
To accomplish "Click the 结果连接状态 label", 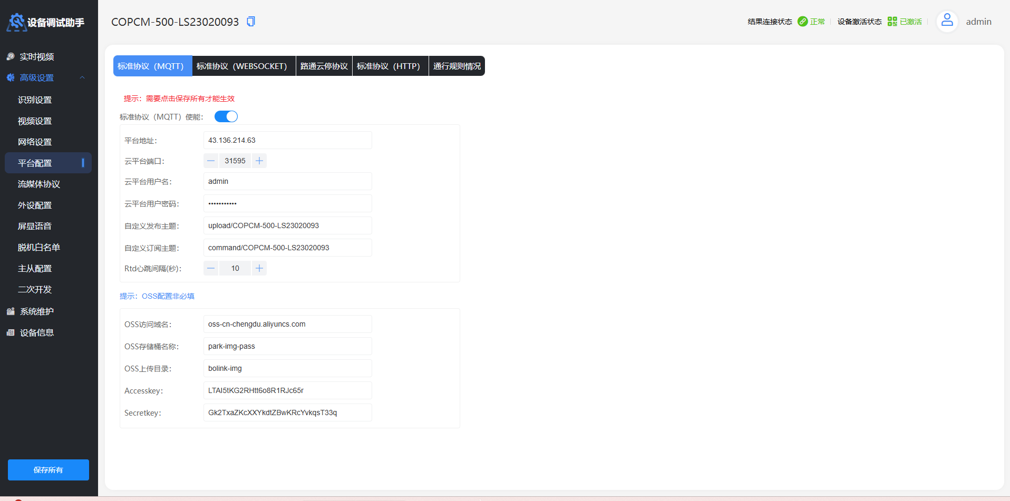I will click(770, 22).
